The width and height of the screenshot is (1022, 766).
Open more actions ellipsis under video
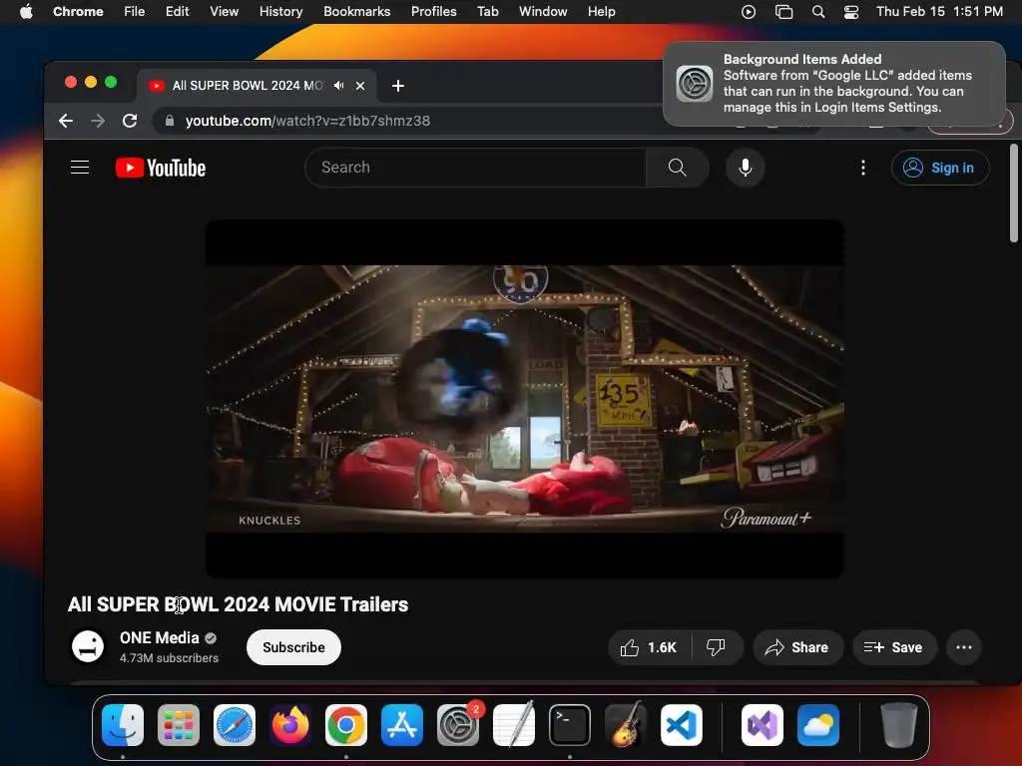[963, 647]
